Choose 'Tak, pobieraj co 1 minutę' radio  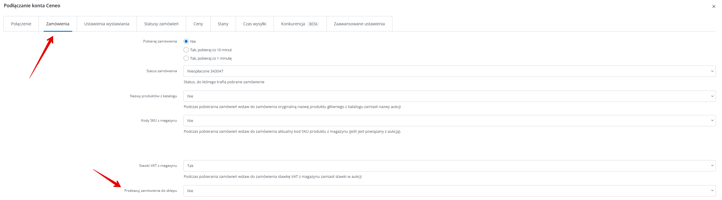click(186, 58)
